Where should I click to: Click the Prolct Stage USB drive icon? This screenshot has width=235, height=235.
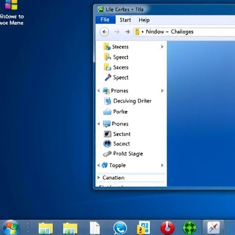(107, 154)
